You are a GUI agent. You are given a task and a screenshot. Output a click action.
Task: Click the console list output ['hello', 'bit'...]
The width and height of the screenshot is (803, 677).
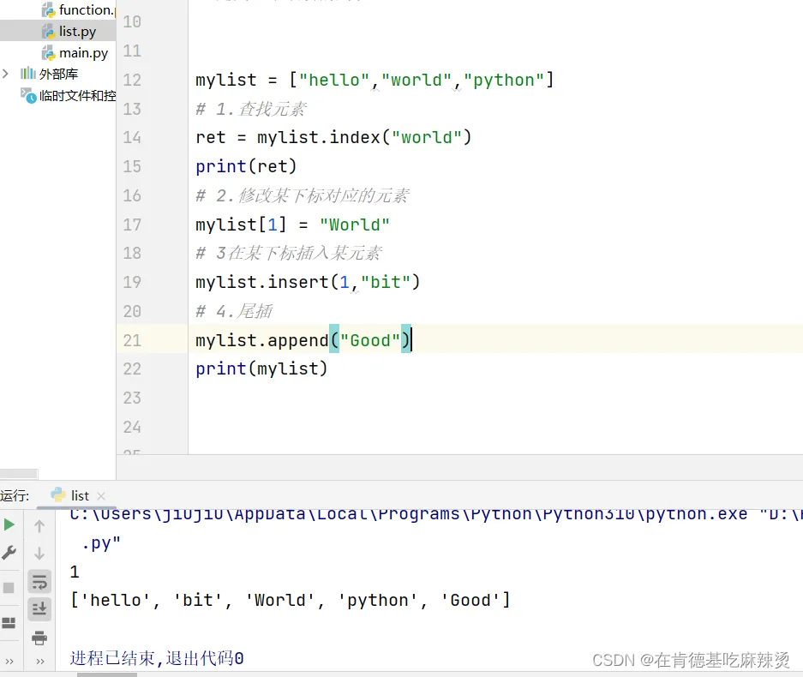(x=291, y=600)
